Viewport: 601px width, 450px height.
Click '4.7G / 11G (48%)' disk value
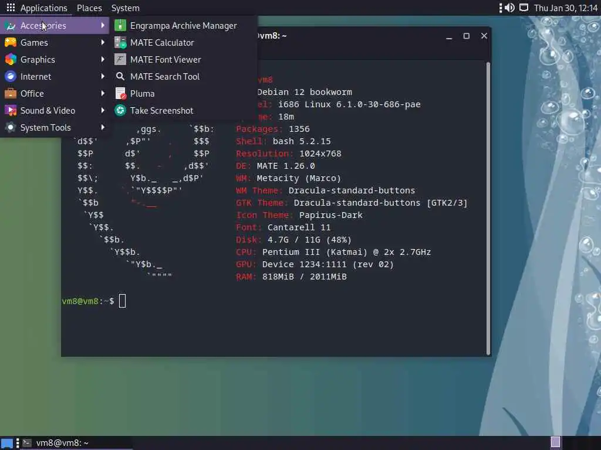pyautogui.click(x=309, y=240)
